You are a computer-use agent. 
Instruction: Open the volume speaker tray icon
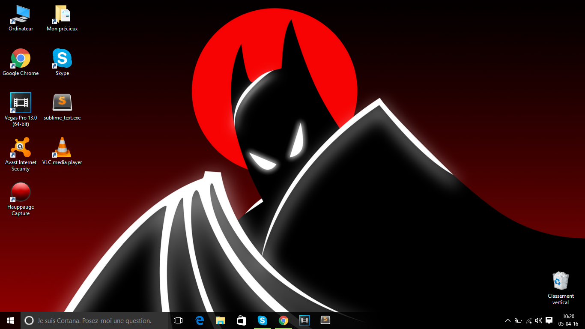pyautogui.click(x=539, y=320)
